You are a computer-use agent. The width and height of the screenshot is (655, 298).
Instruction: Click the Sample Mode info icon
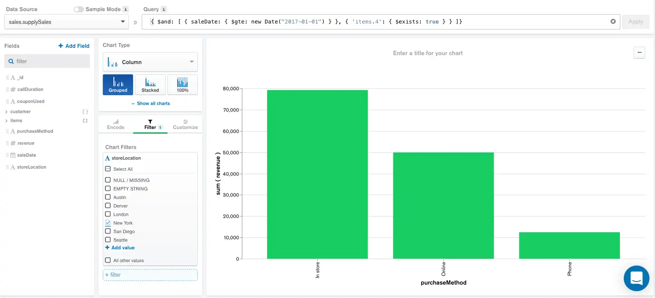pyautogui.click(x=125, y=9)
